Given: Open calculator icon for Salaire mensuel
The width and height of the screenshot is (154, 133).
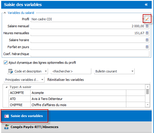Looking at the screenshot, I should coord(147,26).
